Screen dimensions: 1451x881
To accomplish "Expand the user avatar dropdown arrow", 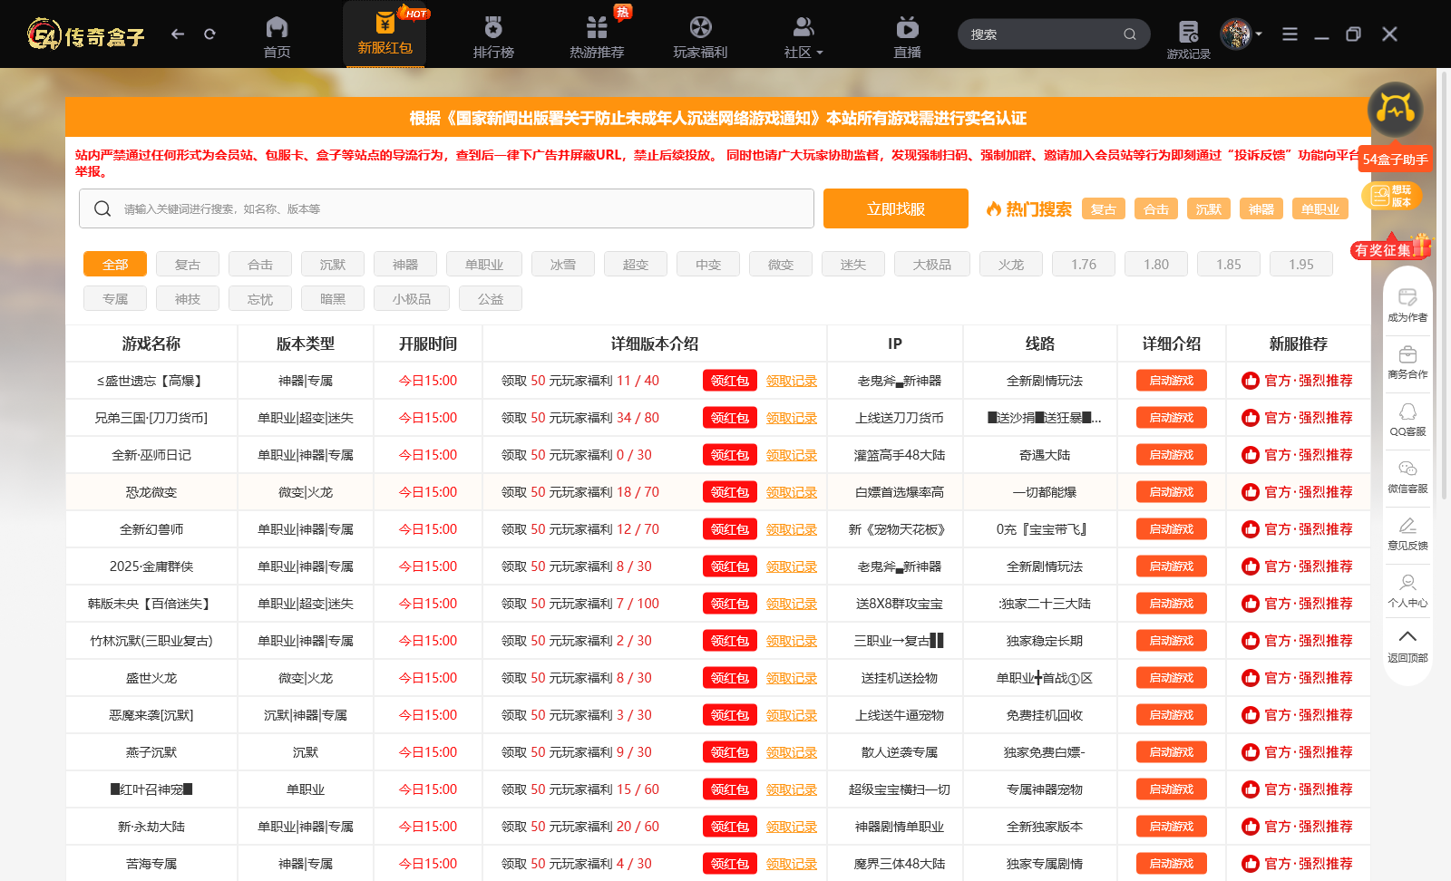I will pos(1259,34).
